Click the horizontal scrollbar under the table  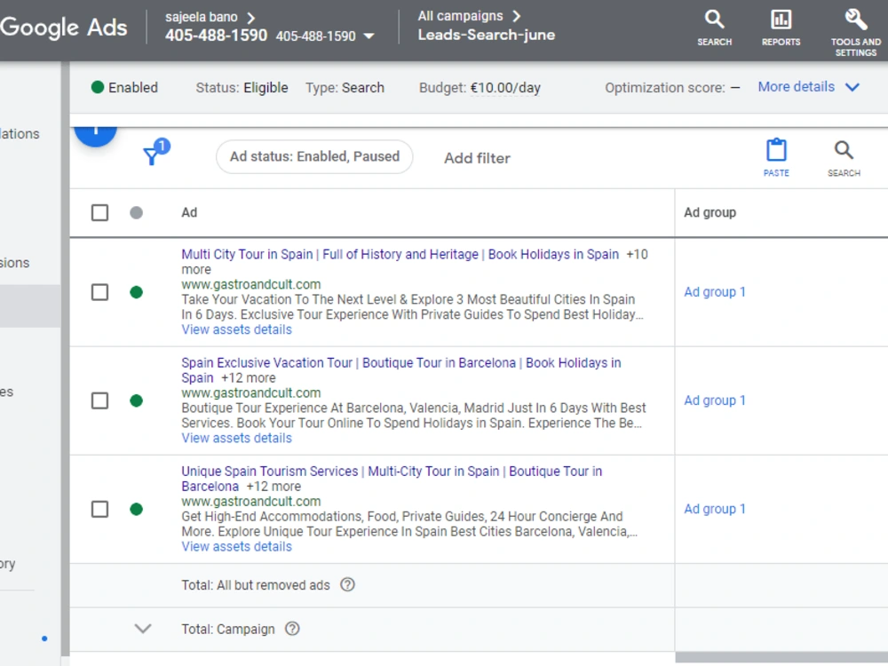coord(781,657)
